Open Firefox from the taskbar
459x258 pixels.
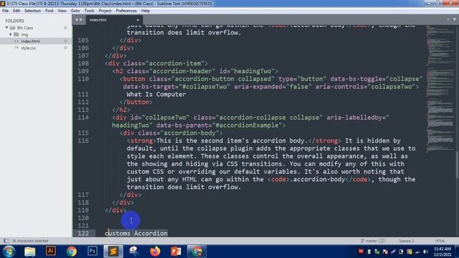155,252
